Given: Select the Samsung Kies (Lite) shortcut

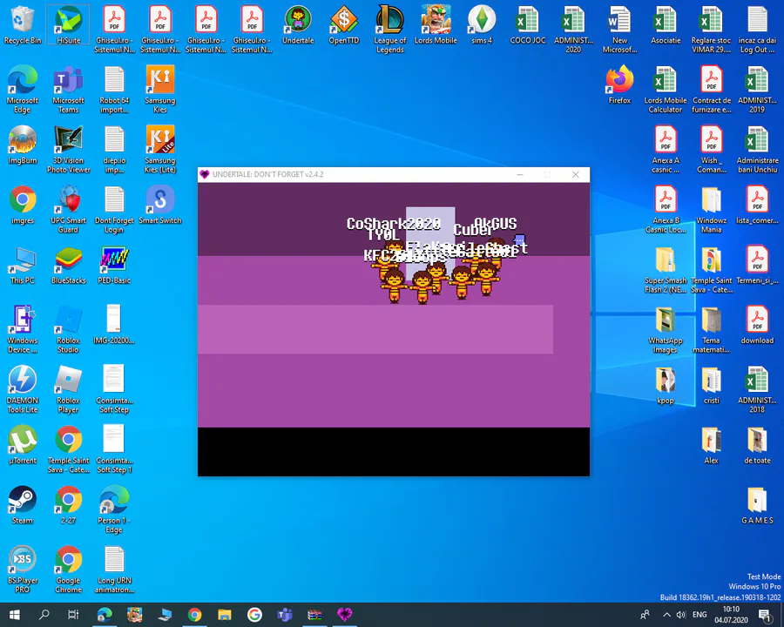Looking at the screenshot, I should click(x=160, y=150).
